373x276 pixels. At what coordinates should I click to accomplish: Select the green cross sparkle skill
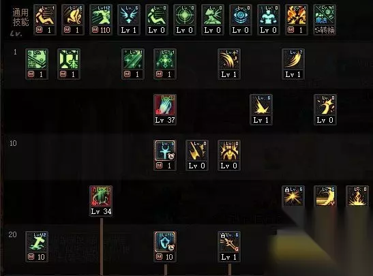tap(165, 64)
